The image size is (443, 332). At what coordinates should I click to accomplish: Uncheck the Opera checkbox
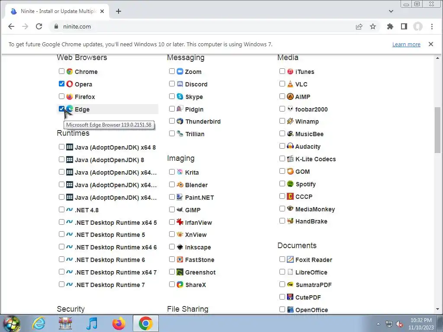[61, 83]
